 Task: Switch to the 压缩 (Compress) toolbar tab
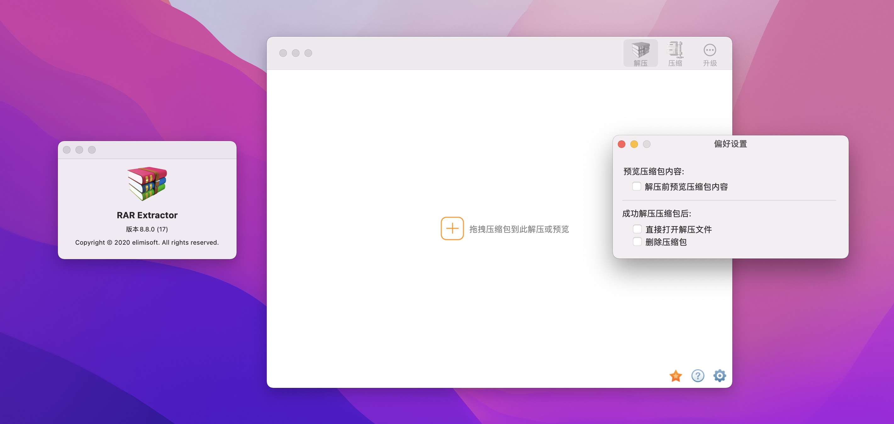pyautogui.click(x=675, y=53)
